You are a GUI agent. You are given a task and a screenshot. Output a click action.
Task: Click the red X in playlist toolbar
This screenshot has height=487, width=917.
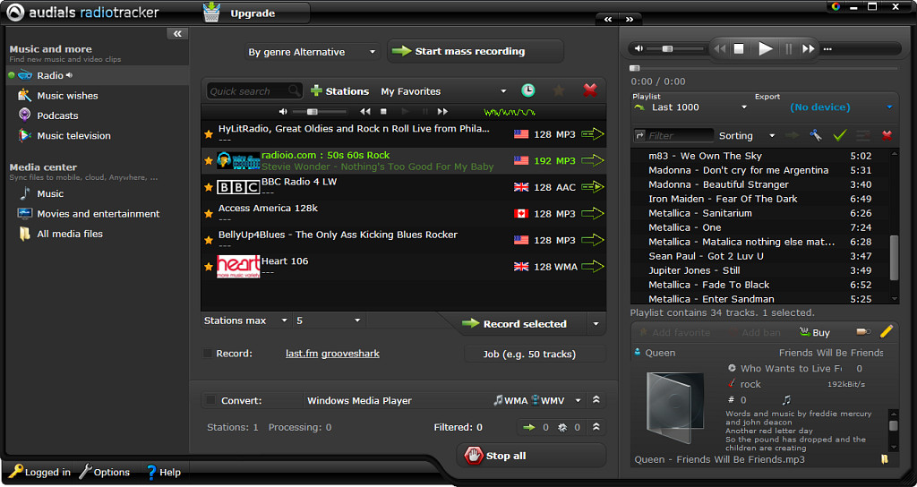[887, 136]
